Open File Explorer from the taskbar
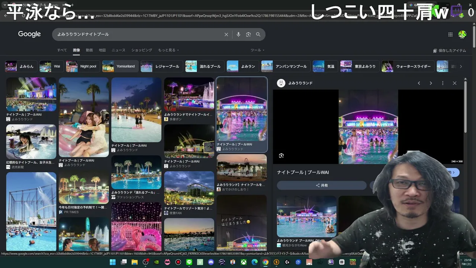Image resolution: width=476 pixels, height=268 pixels. pos(135,262)
